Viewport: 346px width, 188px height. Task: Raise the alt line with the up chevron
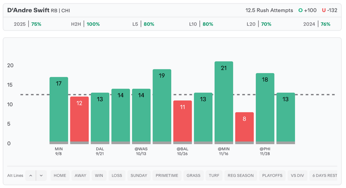click(30, 175)
